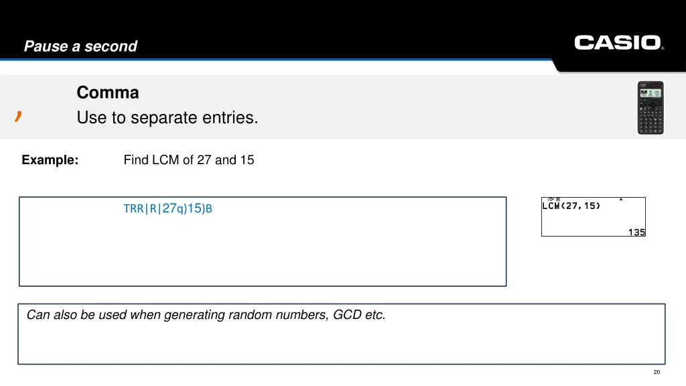Click the up arrow indicator on calculator display
Image resolution: width=686 pixels, height=386 pixels.
(x=621, y=199)
